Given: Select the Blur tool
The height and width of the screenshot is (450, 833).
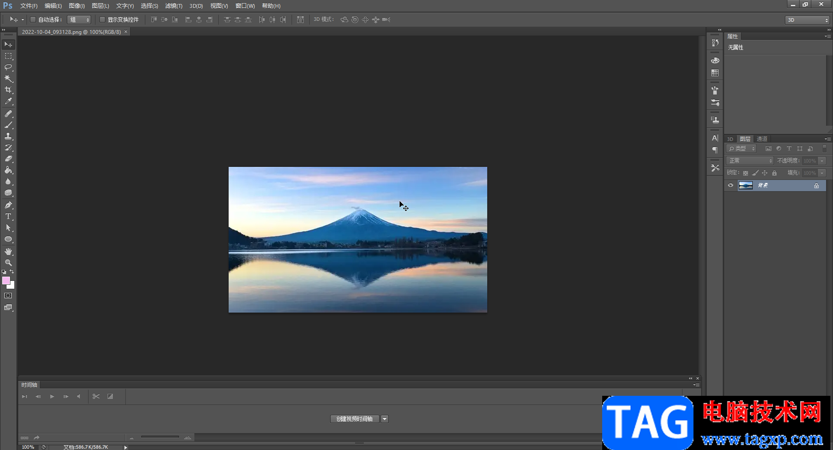Looking at the screenshot, I should (x=8, y=181).
